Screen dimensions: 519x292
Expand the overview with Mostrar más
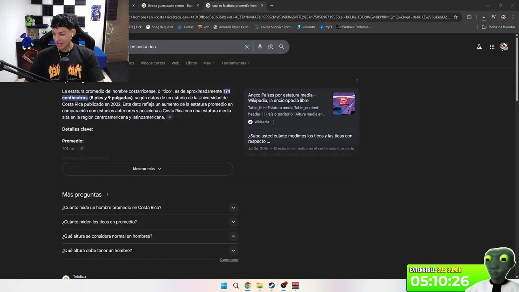point(148,169)
